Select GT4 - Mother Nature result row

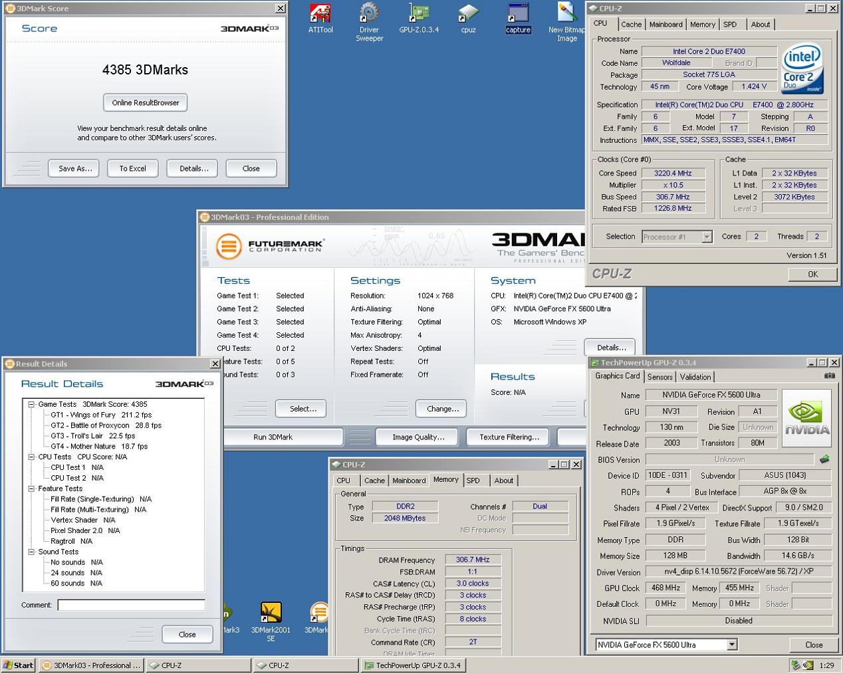tap(99, 446)
